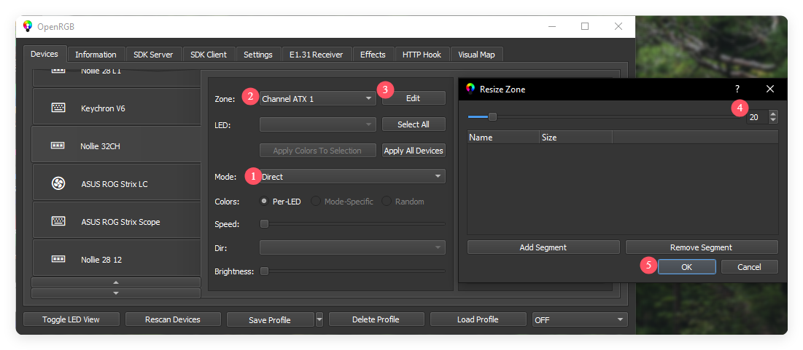Click the Resize Zone size slider handle
The image size is (803, 350).
[x=492, y=116]
